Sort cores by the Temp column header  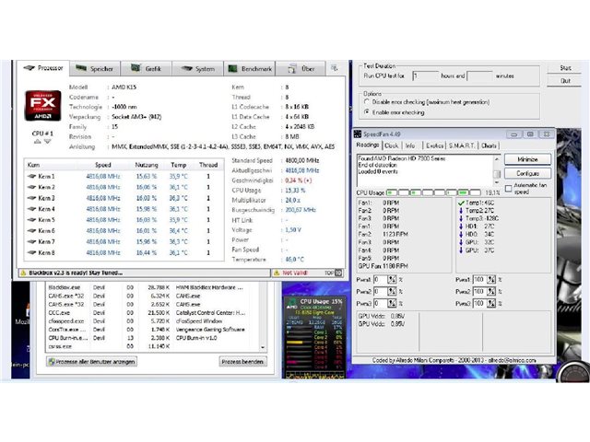tap(179, 166)
